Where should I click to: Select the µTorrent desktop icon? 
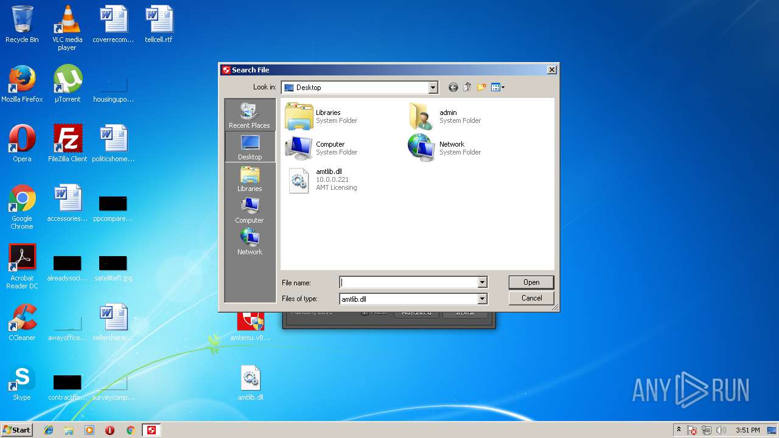pyautogui.click(x=68, y=84)
